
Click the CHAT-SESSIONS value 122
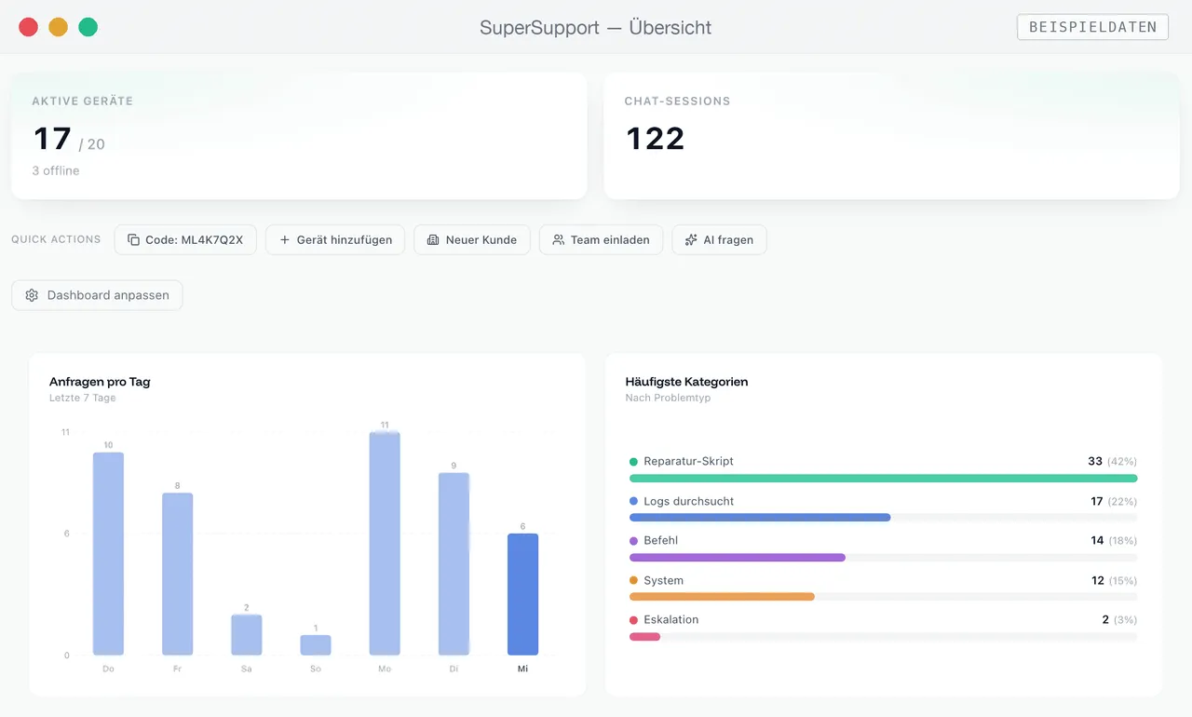[656, 139]
